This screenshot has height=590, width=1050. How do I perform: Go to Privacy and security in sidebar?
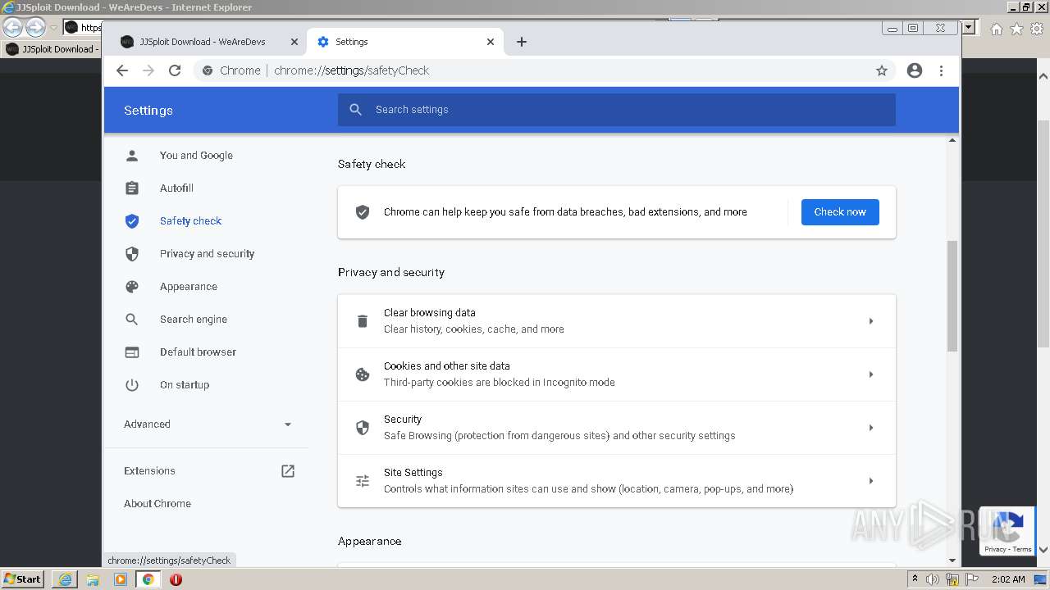[206, 253]
